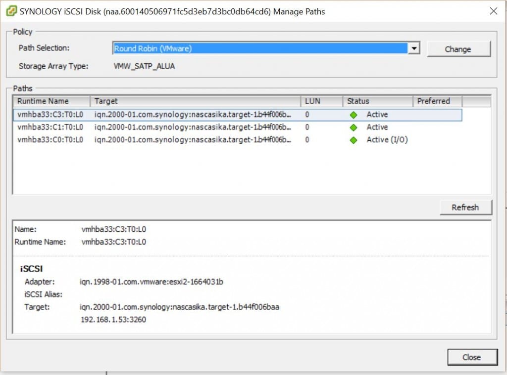This screenshot has width=507, height=375.
Task: Click green status diamond for vmhba33:C3:T0:L0
Action: [x=353, y=115]
